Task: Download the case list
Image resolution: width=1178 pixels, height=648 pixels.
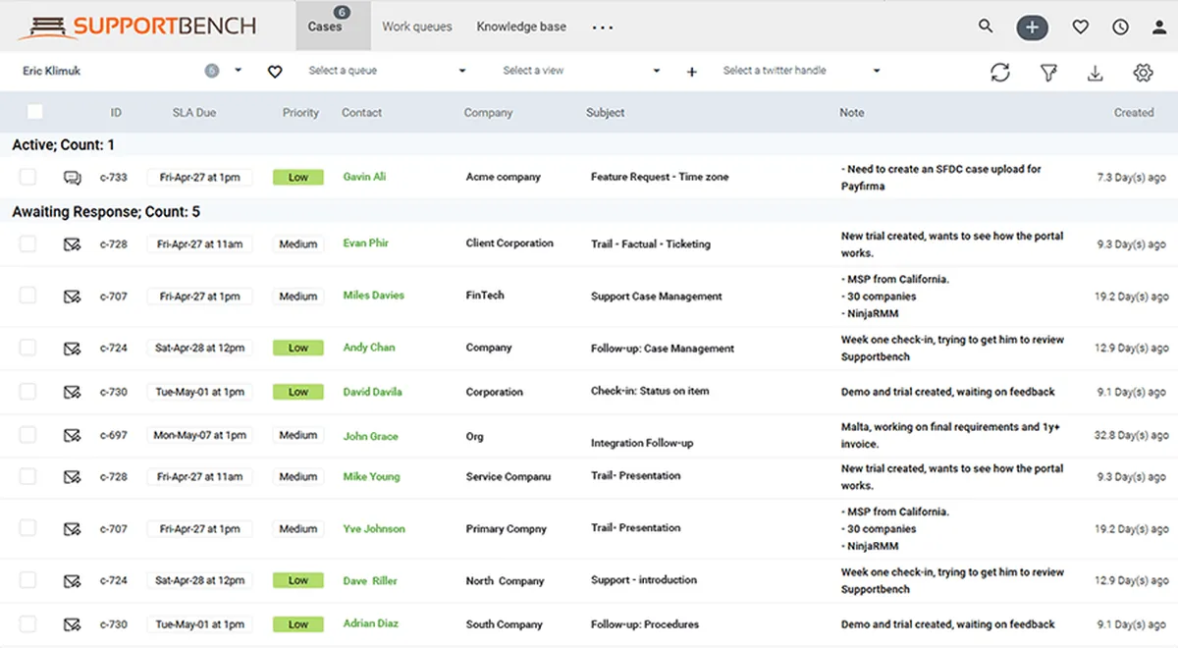Action: pyautogui.click(x=1096, y=72)
